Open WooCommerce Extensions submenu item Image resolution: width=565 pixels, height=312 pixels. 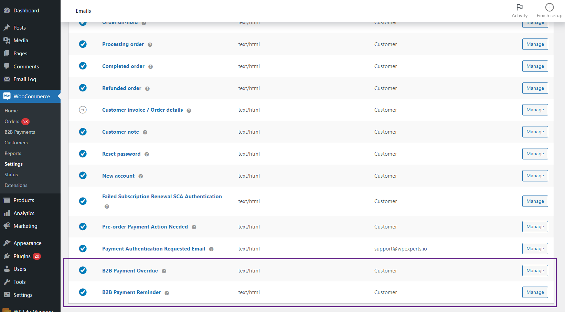[x=16, y=185]
